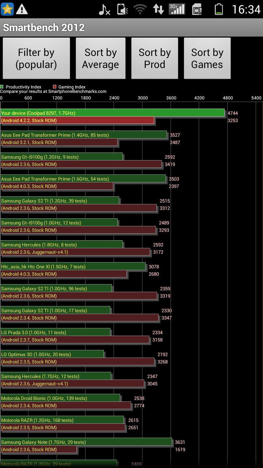This screenshot has width=263, height=468.
Task: Sort results by Average
Action: click(x=100, y=58)
